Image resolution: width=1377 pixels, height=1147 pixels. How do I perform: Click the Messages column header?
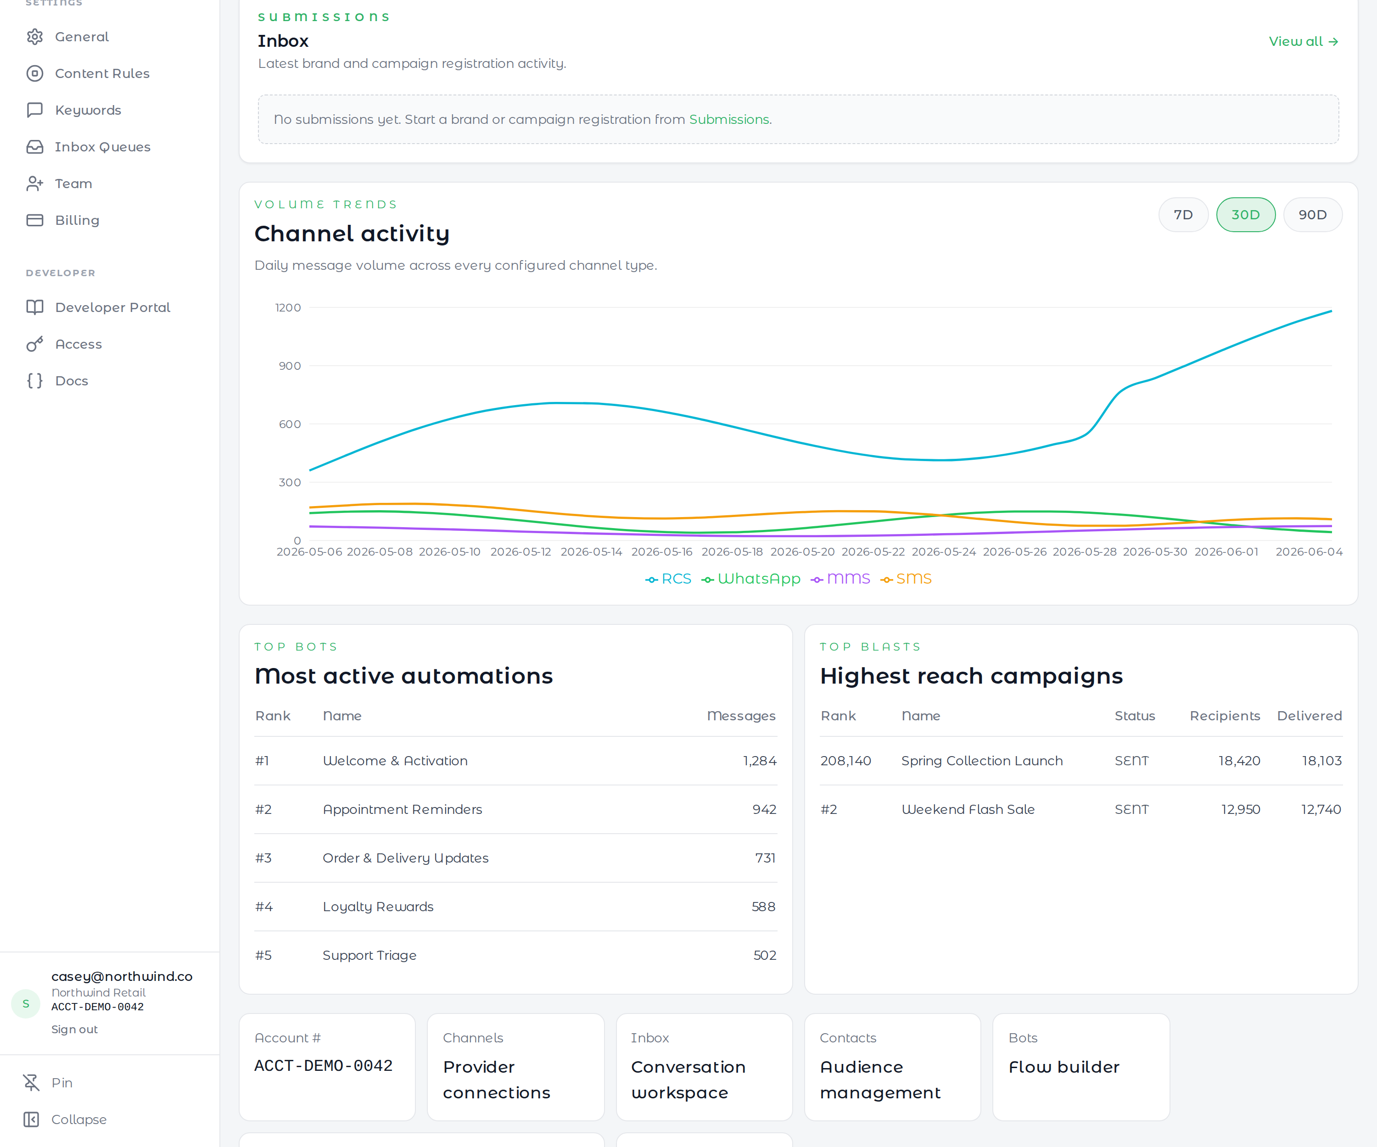pyautogui.click(x=741, y=716)
